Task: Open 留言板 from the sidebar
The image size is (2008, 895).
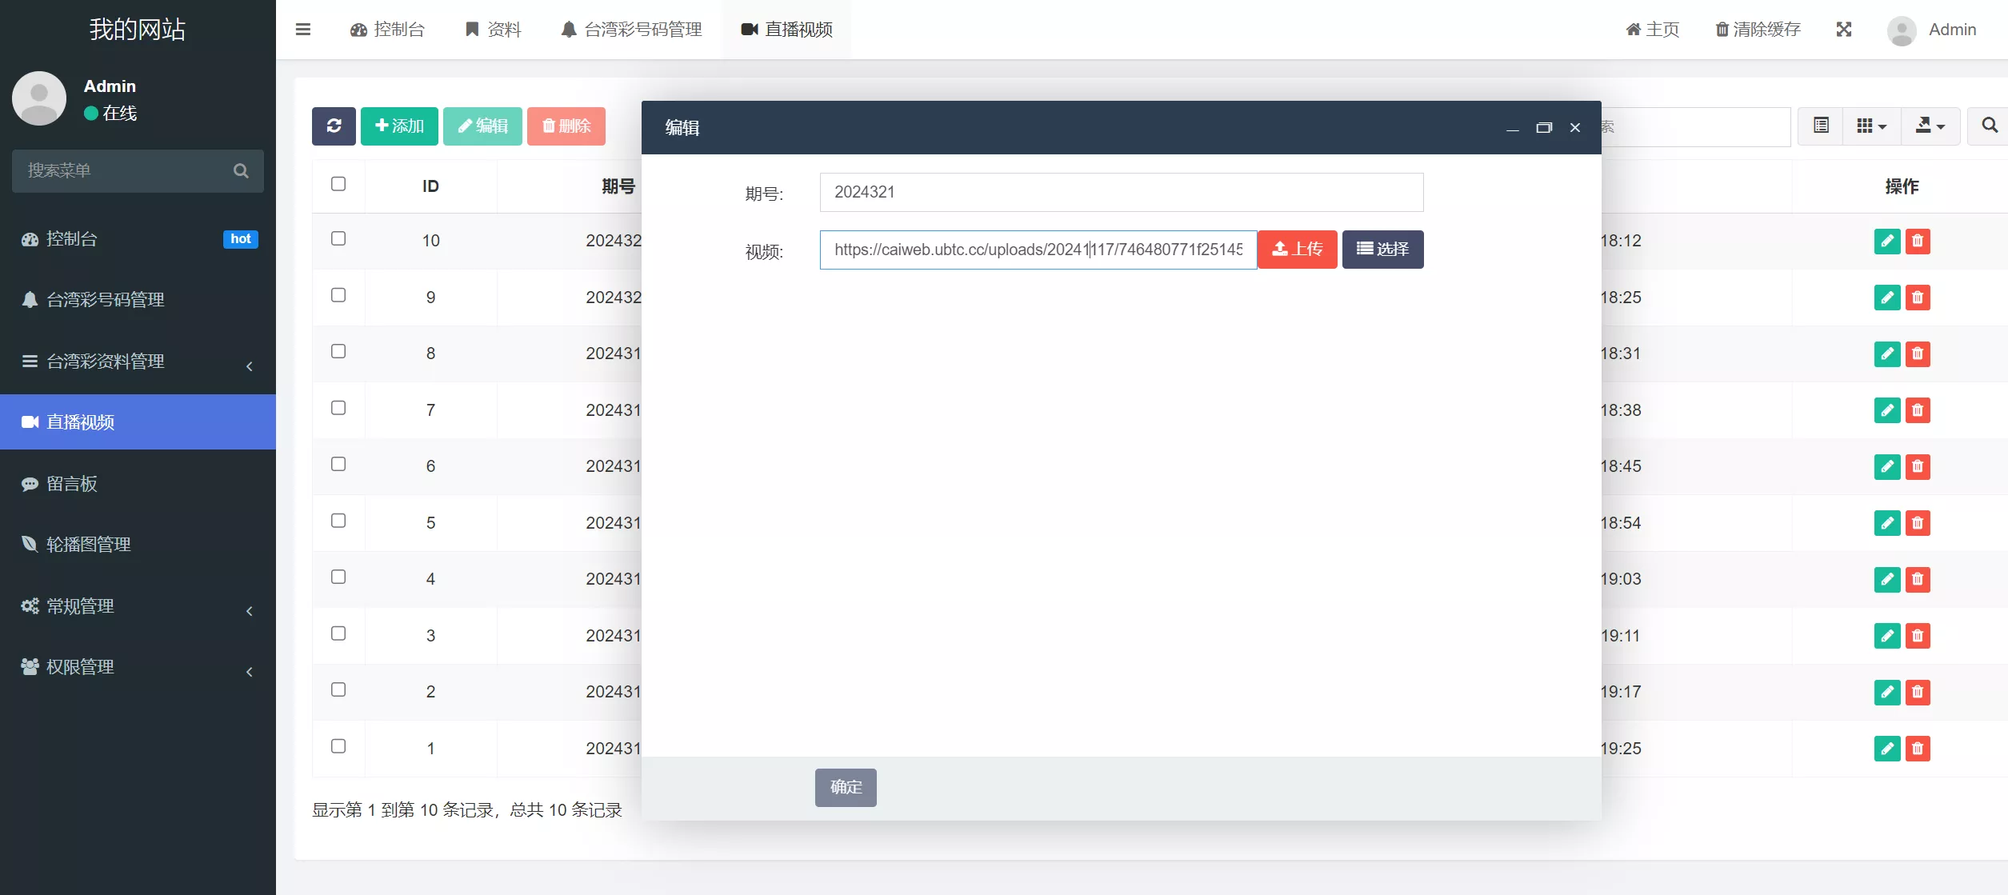Action: click(70, 483)
